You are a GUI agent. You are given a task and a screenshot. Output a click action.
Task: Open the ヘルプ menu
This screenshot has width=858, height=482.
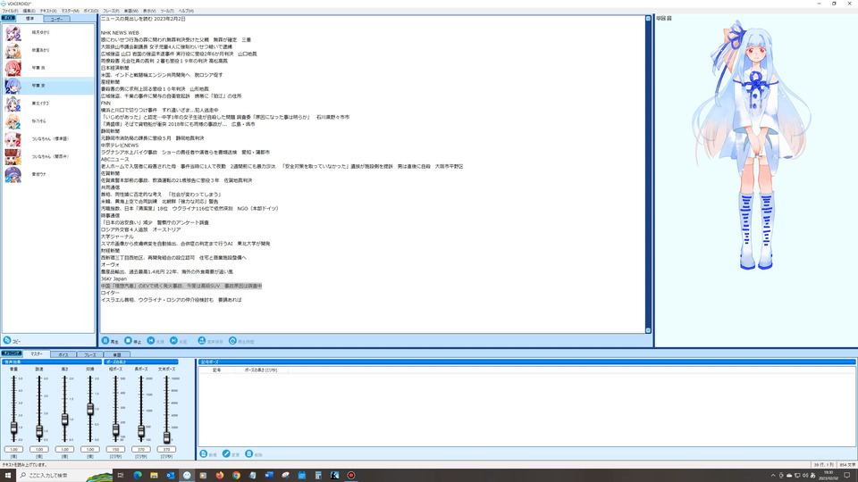(x=186, y=11)
